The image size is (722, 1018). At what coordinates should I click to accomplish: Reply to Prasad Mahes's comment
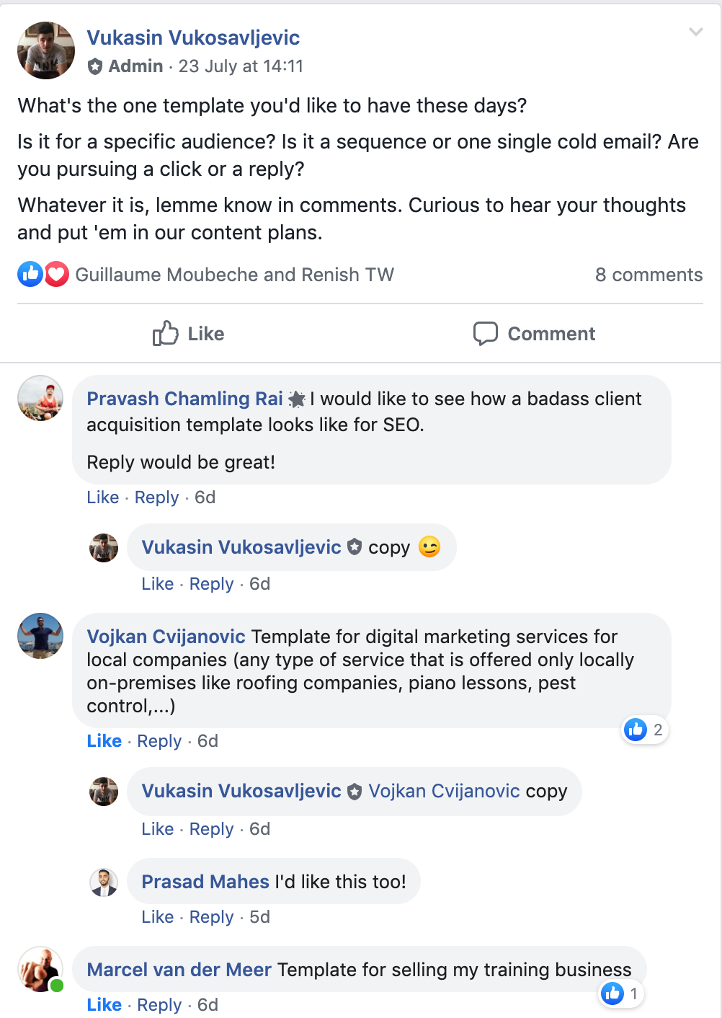[211, 917]
